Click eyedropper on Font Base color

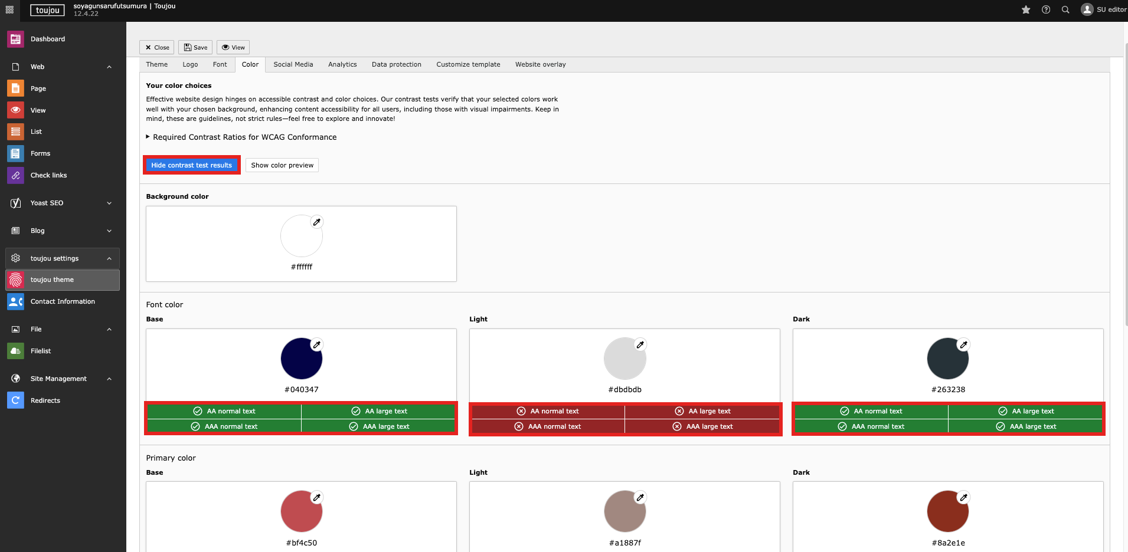pyautogui.click(x=317, y=344)
